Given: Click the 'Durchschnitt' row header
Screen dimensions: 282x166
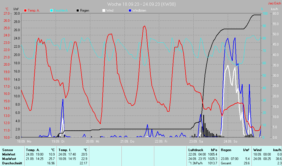Looking at the screenshot, I should point(12,163).
